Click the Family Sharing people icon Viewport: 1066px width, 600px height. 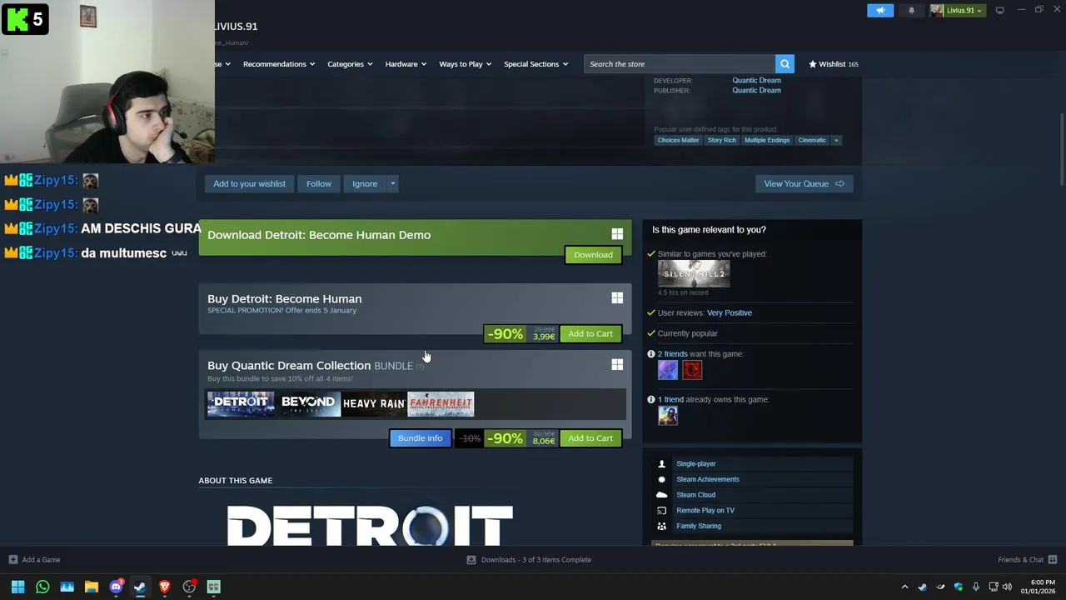pyautogui.click(x=662, y=526)
